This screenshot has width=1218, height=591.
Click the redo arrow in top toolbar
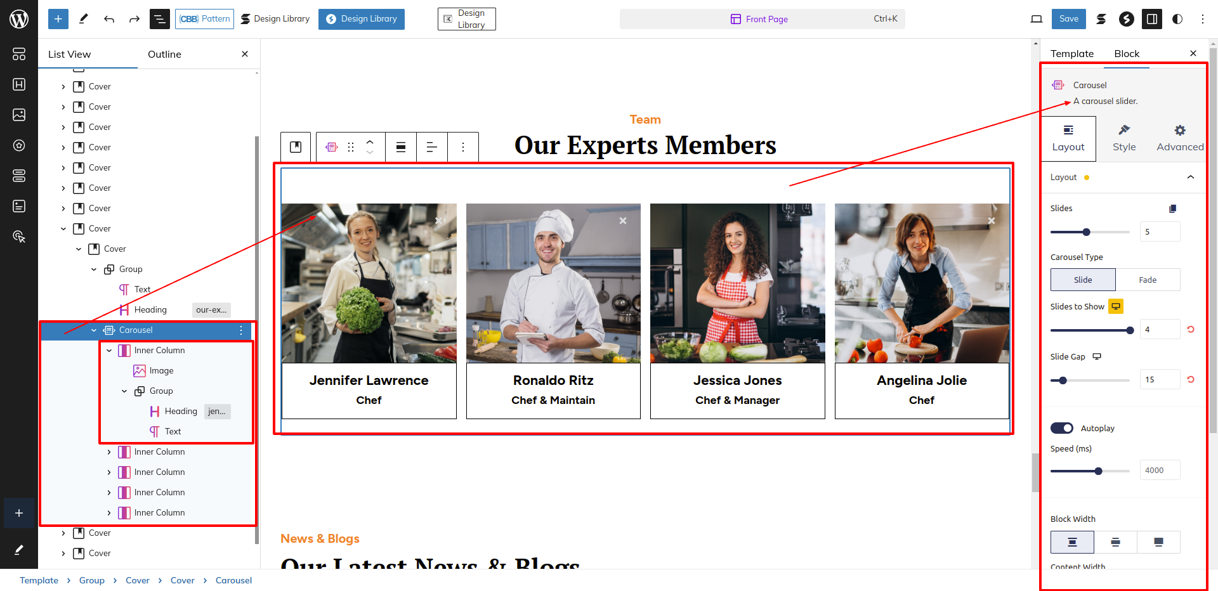tap(134, 19)
